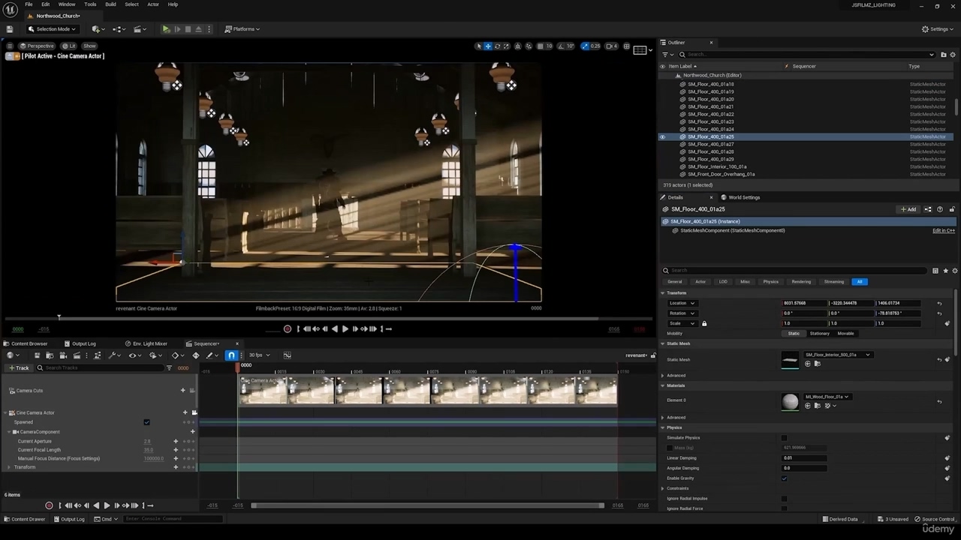Click the Linear Damping value field
Image resolution: width=961 pixels, height=540 pixels.
(804, 458)
